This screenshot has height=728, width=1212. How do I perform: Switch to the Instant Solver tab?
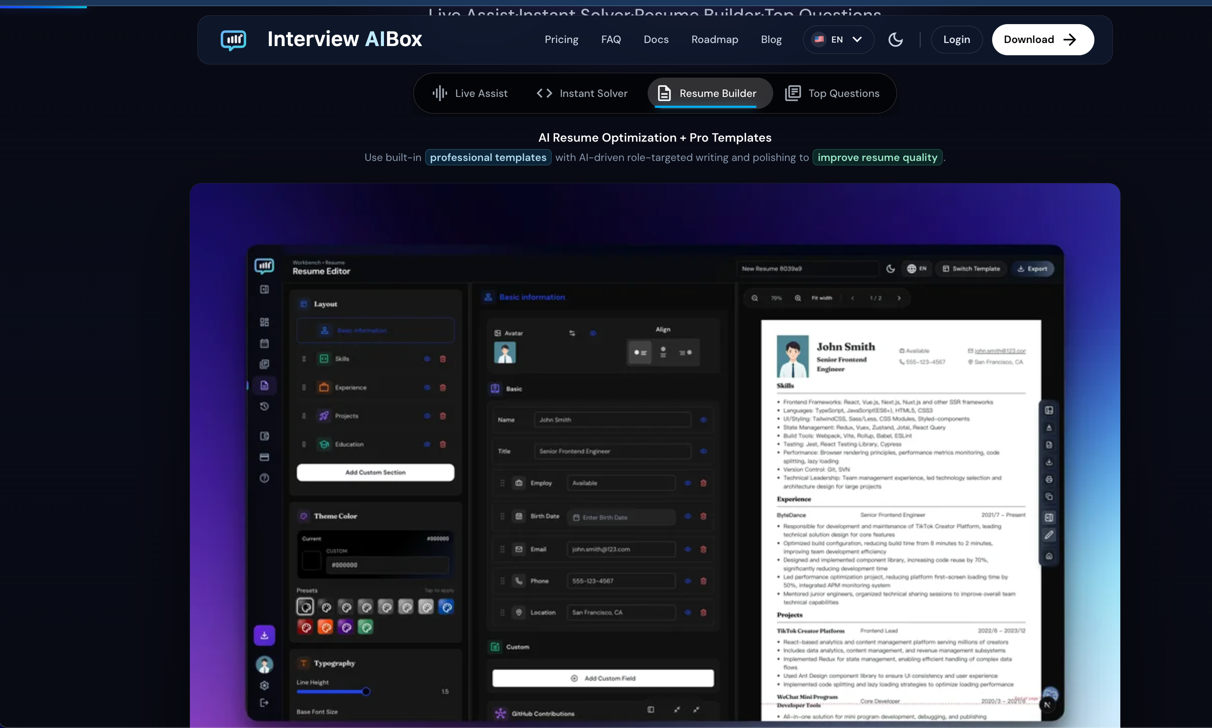582,94
